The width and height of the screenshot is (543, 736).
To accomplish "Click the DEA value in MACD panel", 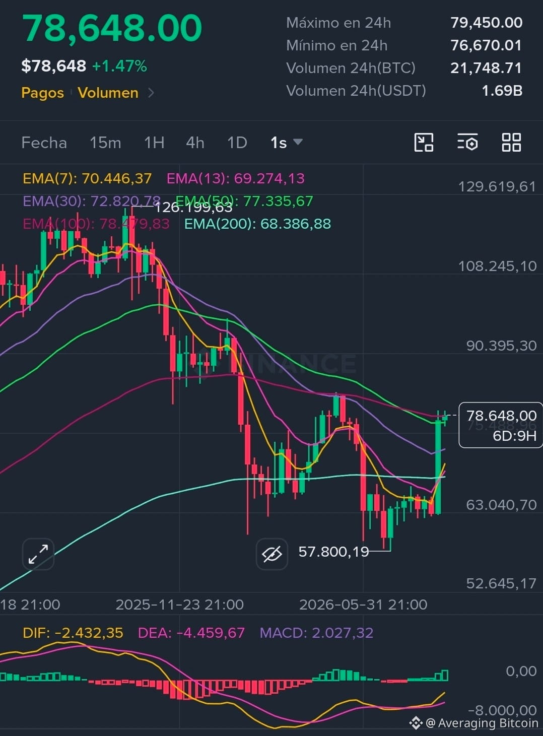I will tap(191, 633).
